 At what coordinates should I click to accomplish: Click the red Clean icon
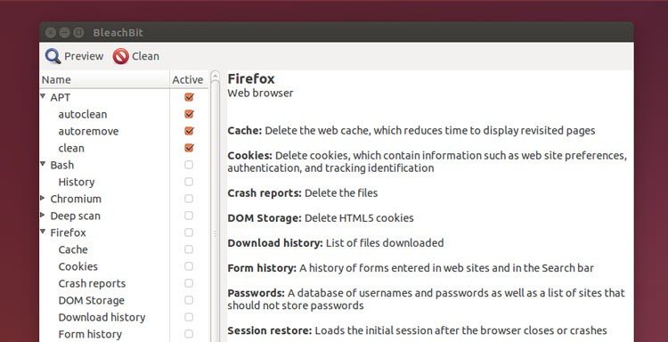pyautogui.click(x=120, y=56)
